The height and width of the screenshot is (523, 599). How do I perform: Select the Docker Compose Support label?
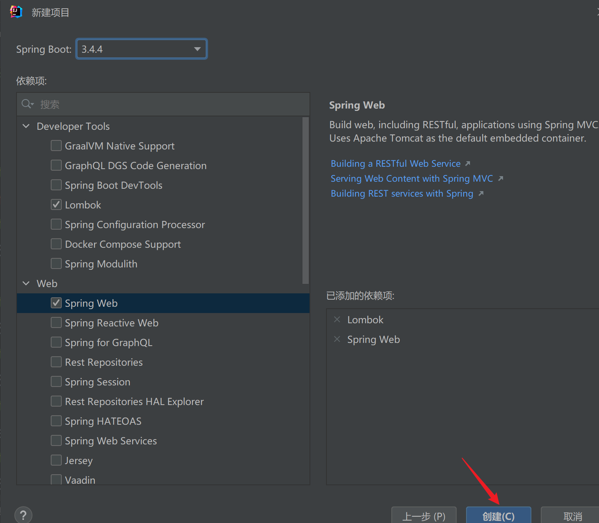point(123,244)
